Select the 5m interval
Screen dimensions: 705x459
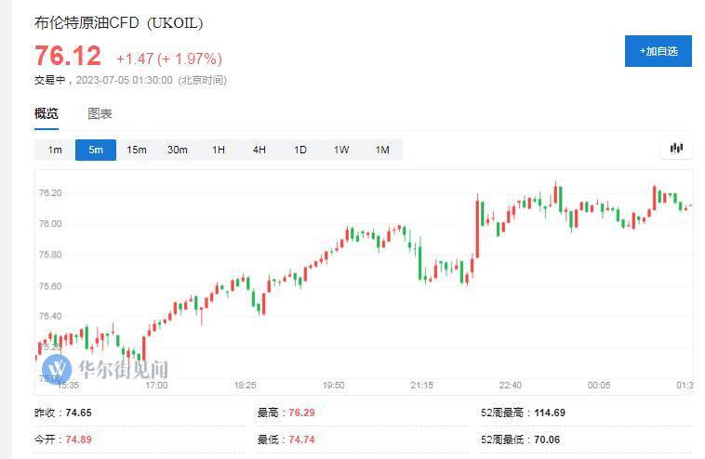(x=96, y=150)
